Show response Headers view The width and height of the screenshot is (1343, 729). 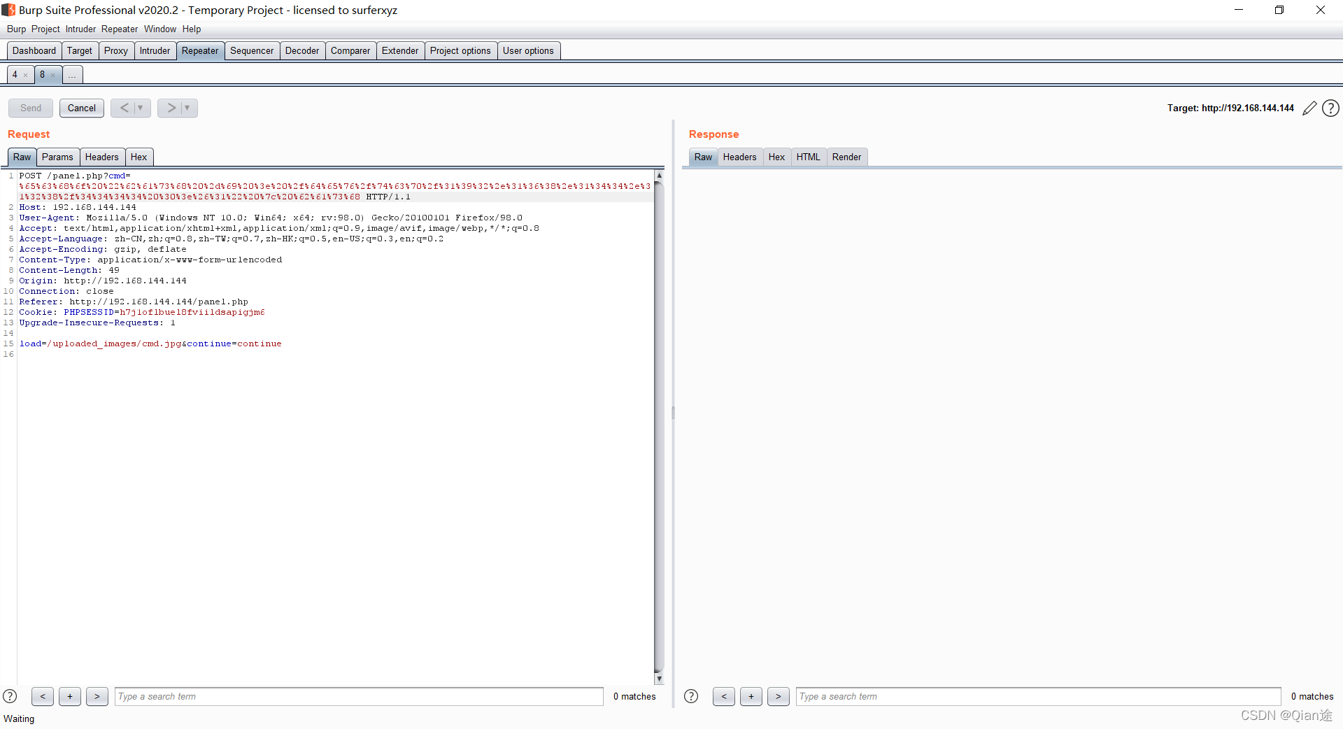[740, 157]
